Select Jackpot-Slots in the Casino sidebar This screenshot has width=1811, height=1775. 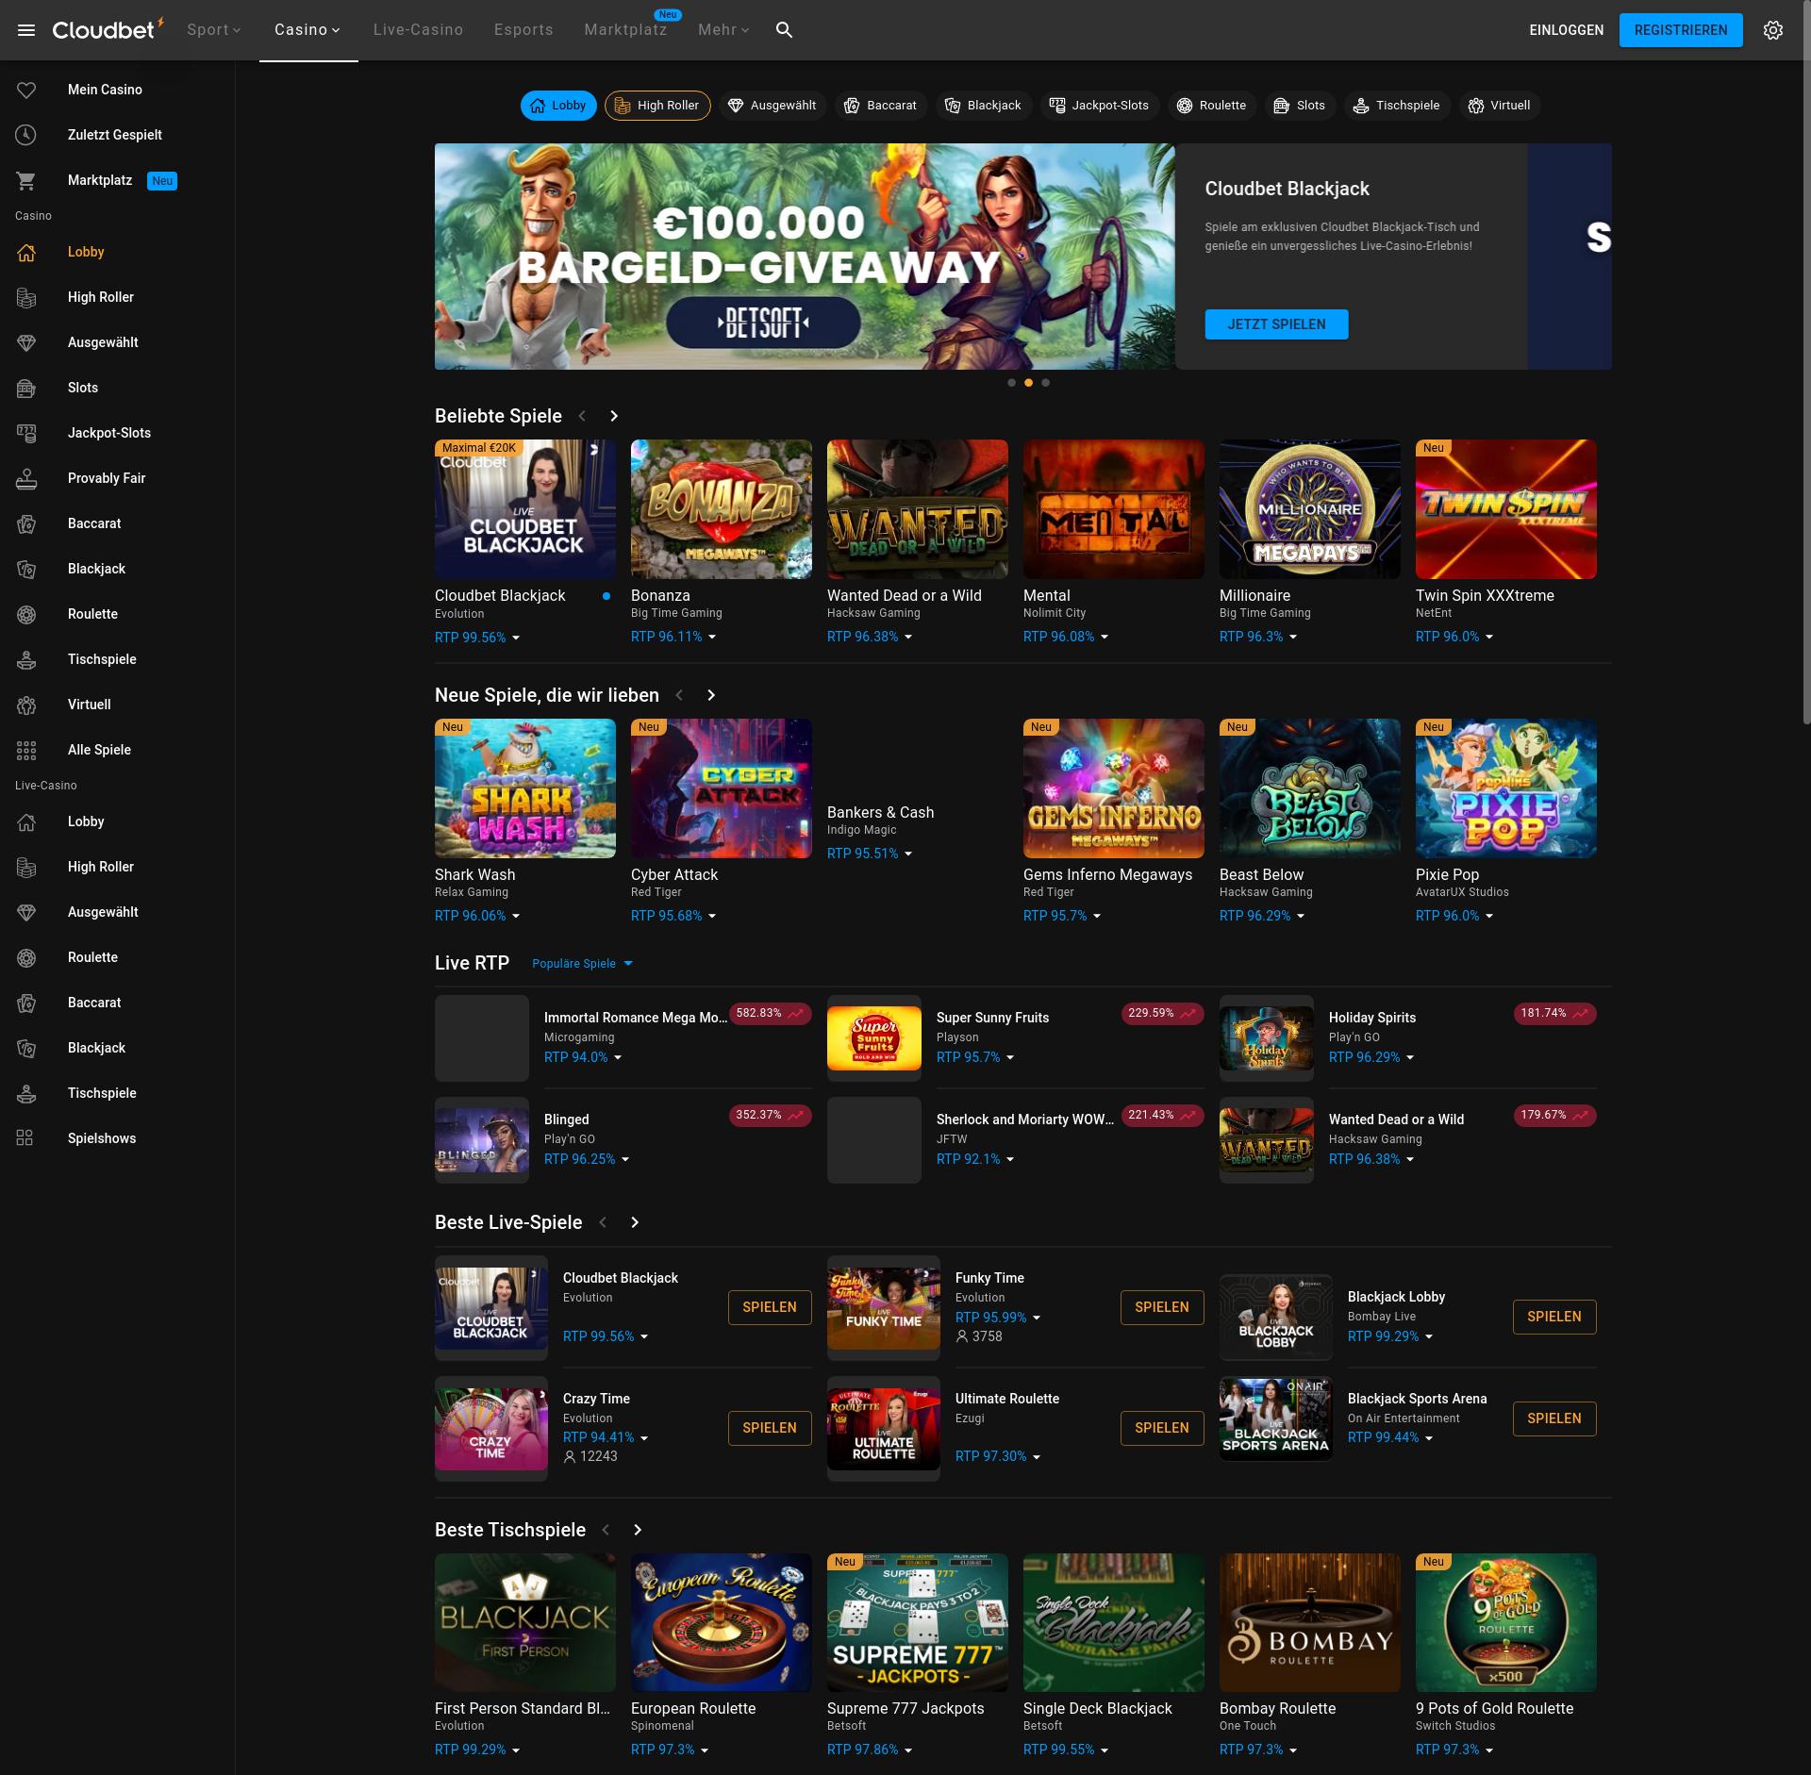click(x=108, y=433)
